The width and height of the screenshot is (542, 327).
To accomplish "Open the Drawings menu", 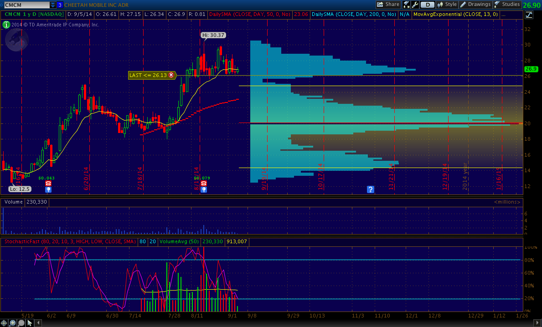I will [475, 5].
